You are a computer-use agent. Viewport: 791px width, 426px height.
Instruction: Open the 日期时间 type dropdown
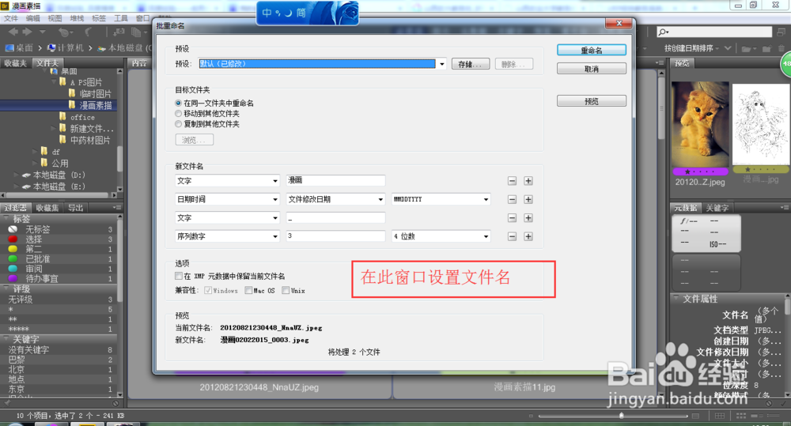tap(228, 200)
